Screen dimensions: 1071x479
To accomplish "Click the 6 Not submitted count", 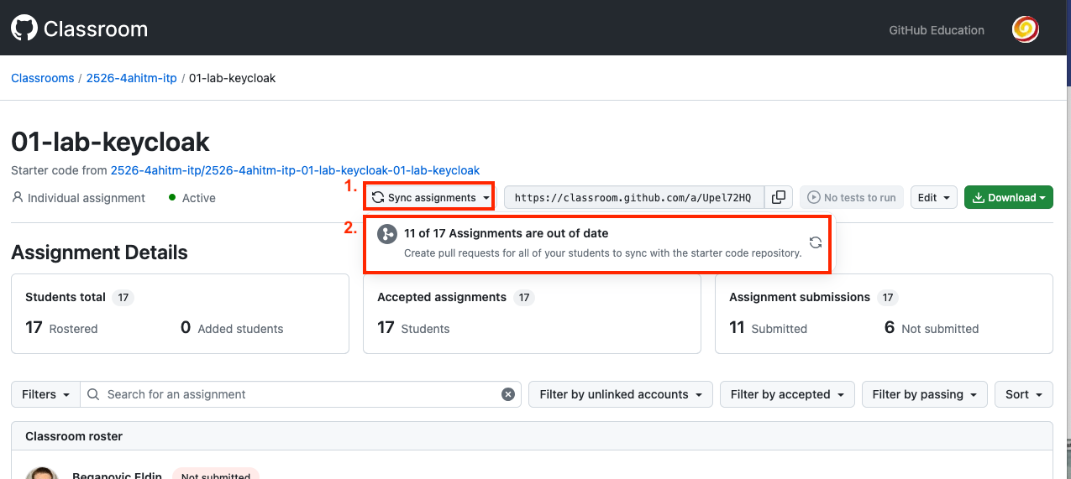I will coord(932,328).
